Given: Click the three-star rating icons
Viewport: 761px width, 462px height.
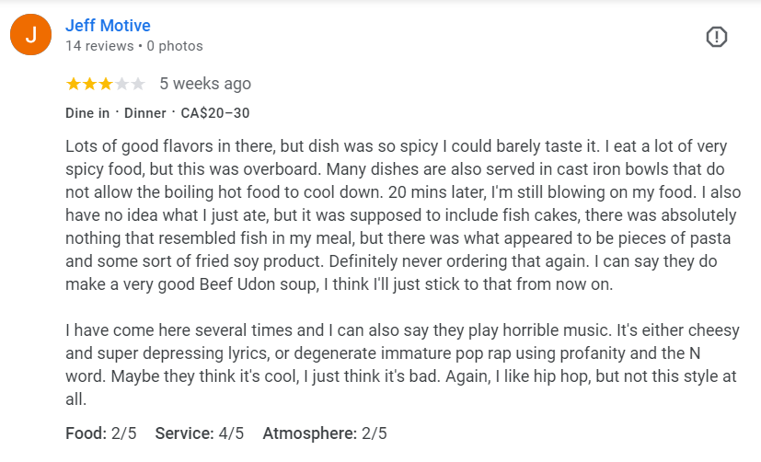Looking at the screenshot, I should coord(106,84).
